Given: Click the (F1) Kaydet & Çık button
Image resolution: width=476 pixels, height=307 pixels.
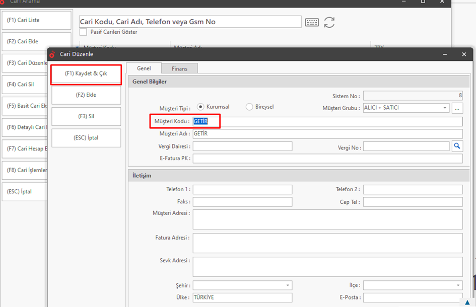Looking at the screenshot, I should (86, 73).
